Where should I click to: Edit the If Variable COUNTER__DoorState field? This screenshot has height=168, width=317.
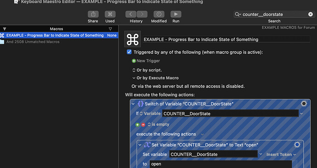230,113
